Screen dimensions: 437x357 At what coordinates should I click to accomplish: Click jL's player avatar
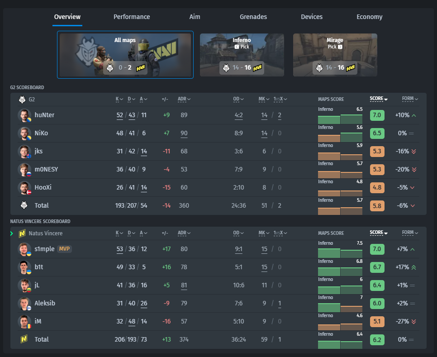(x=24, y=286)
